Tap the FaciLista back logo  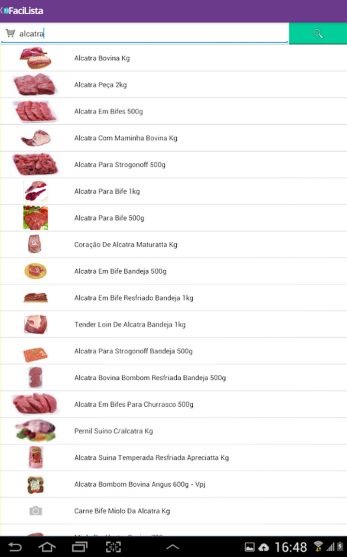point(22,11)
